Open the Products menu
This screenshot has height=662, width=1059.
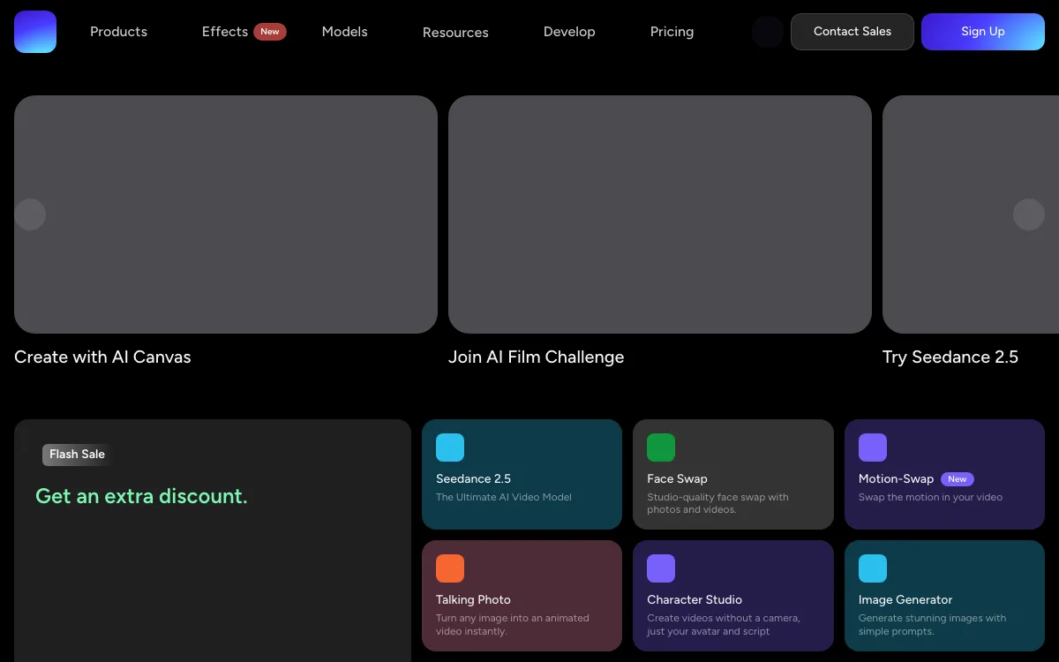(119, 32)
